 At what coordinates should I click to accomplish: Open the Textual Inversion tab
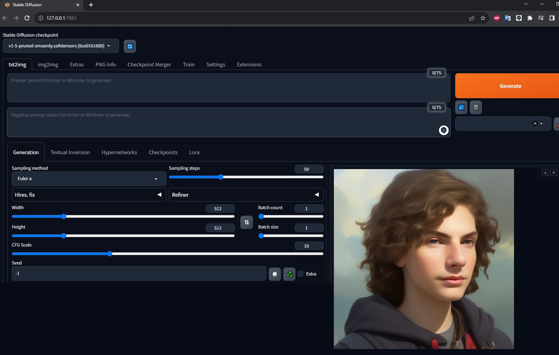pyautogui.click(x=70, y=152)
